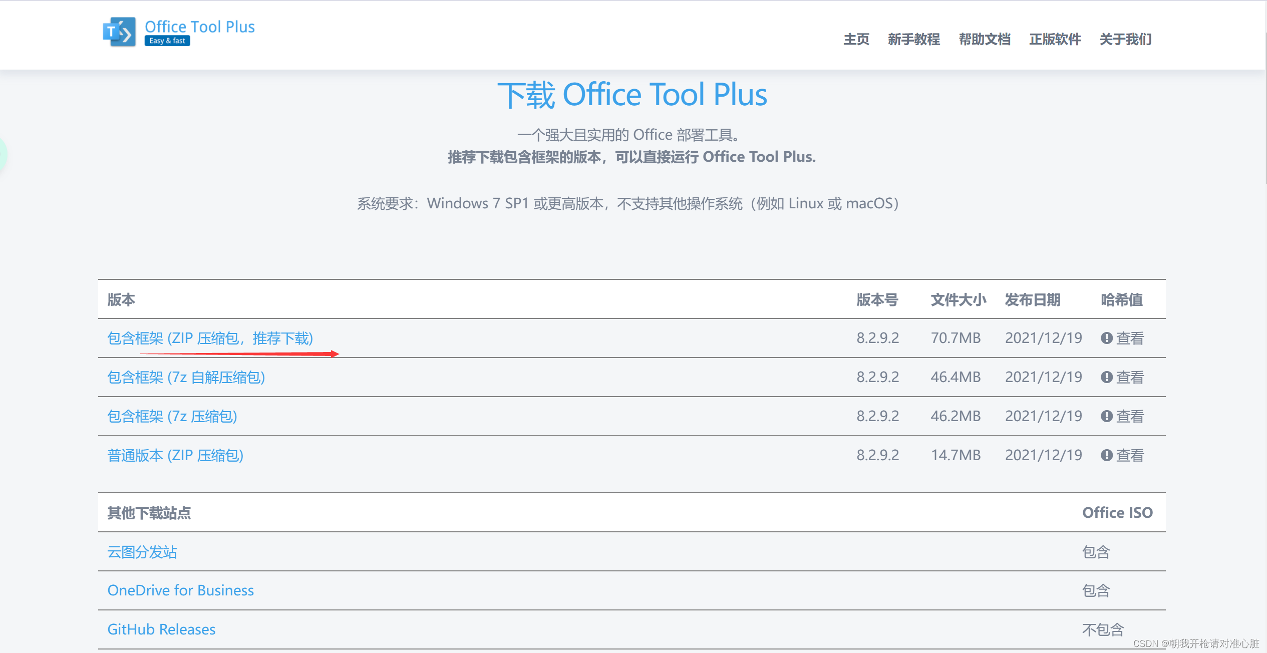Open 关于我们 page from navigation

(x=1125, y=39)
